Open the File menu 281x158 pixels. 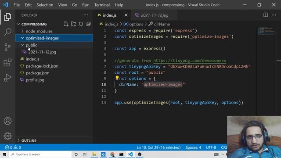(x=17, y=5)
